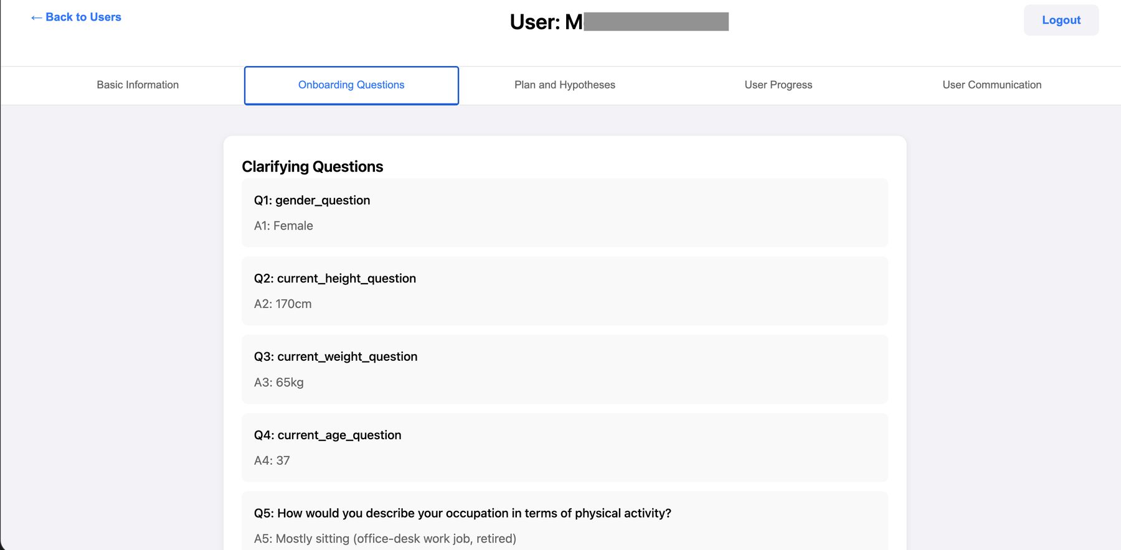Viewport: 1121px width, 550px height.
Task: Select the Onboarding Questions tab
Action: coord(351,85)
